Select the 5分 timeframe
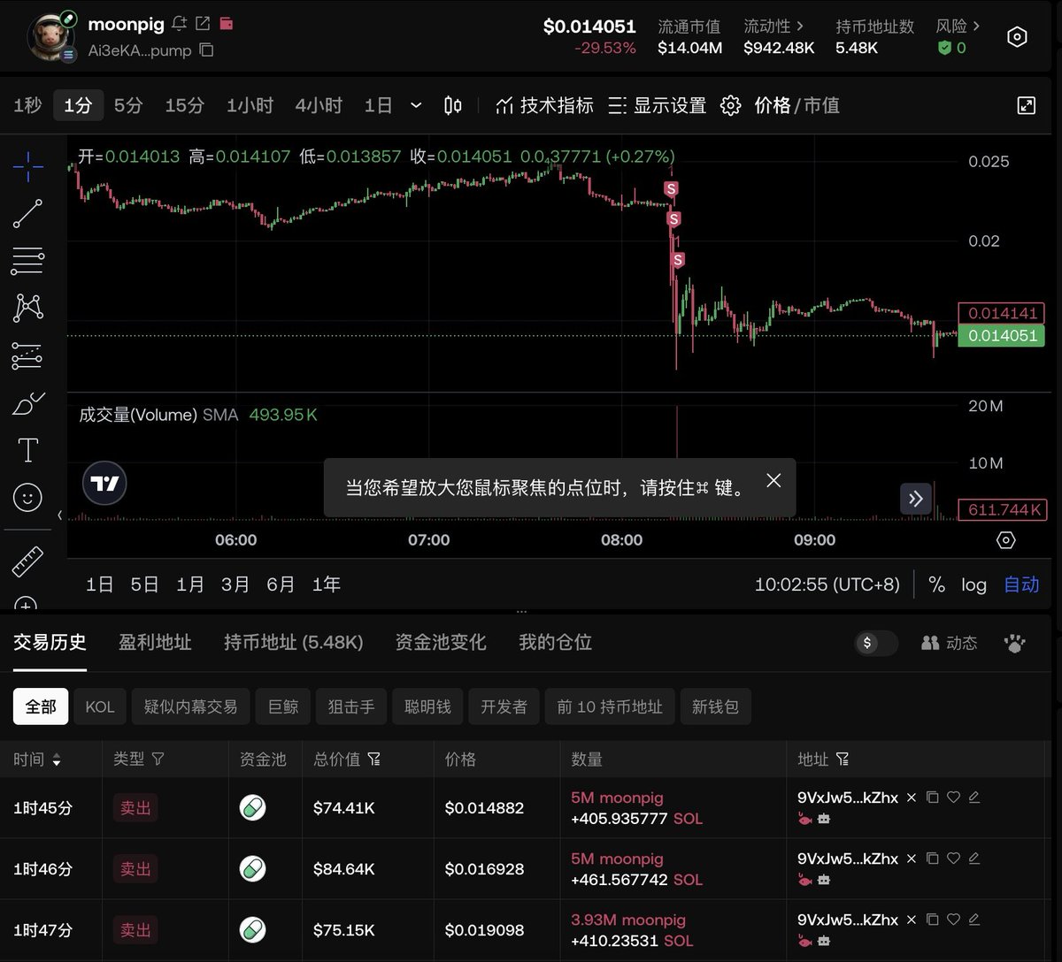The image size is (1062, 962). (x=128, y=105)
